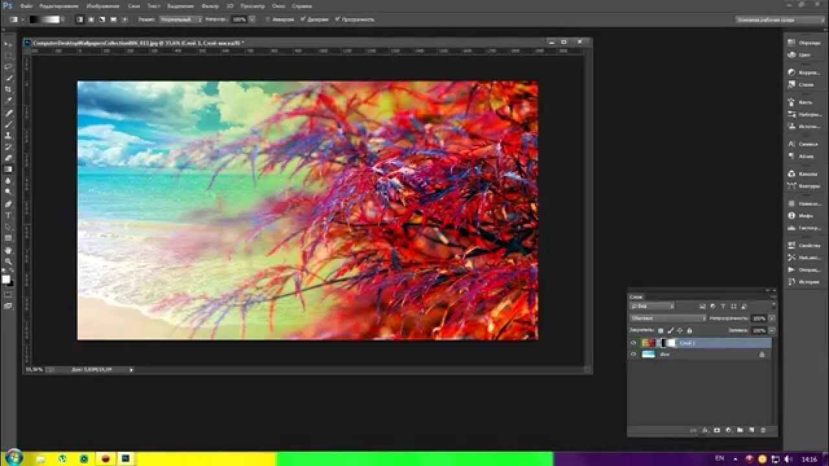Click the foreground color swatch

6,279
